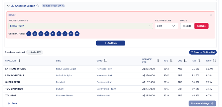The image size is (222, 107).
Task: Toggle generation 5 circle
Action: point(53,34)
